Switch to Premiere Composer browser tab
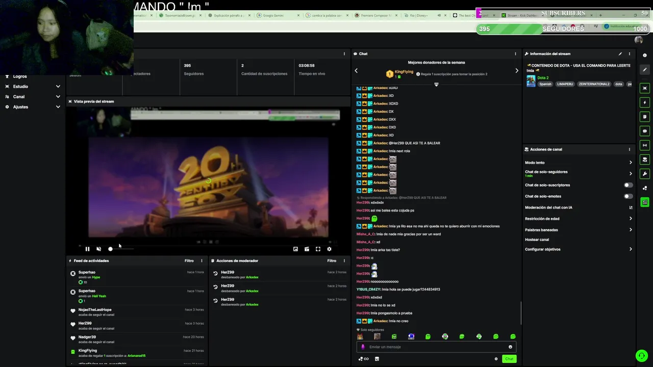 [376, 15]
